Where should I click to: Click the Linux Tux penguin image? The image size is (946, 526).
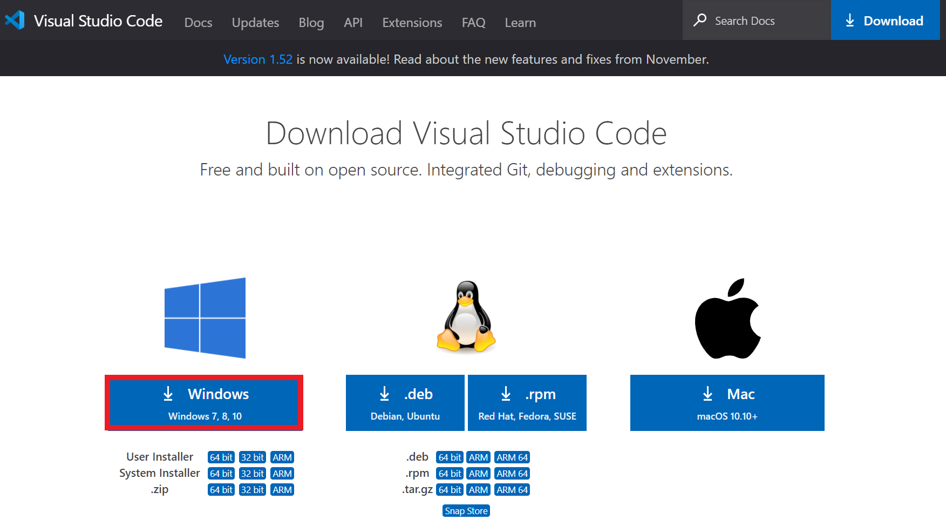point(466,317)
